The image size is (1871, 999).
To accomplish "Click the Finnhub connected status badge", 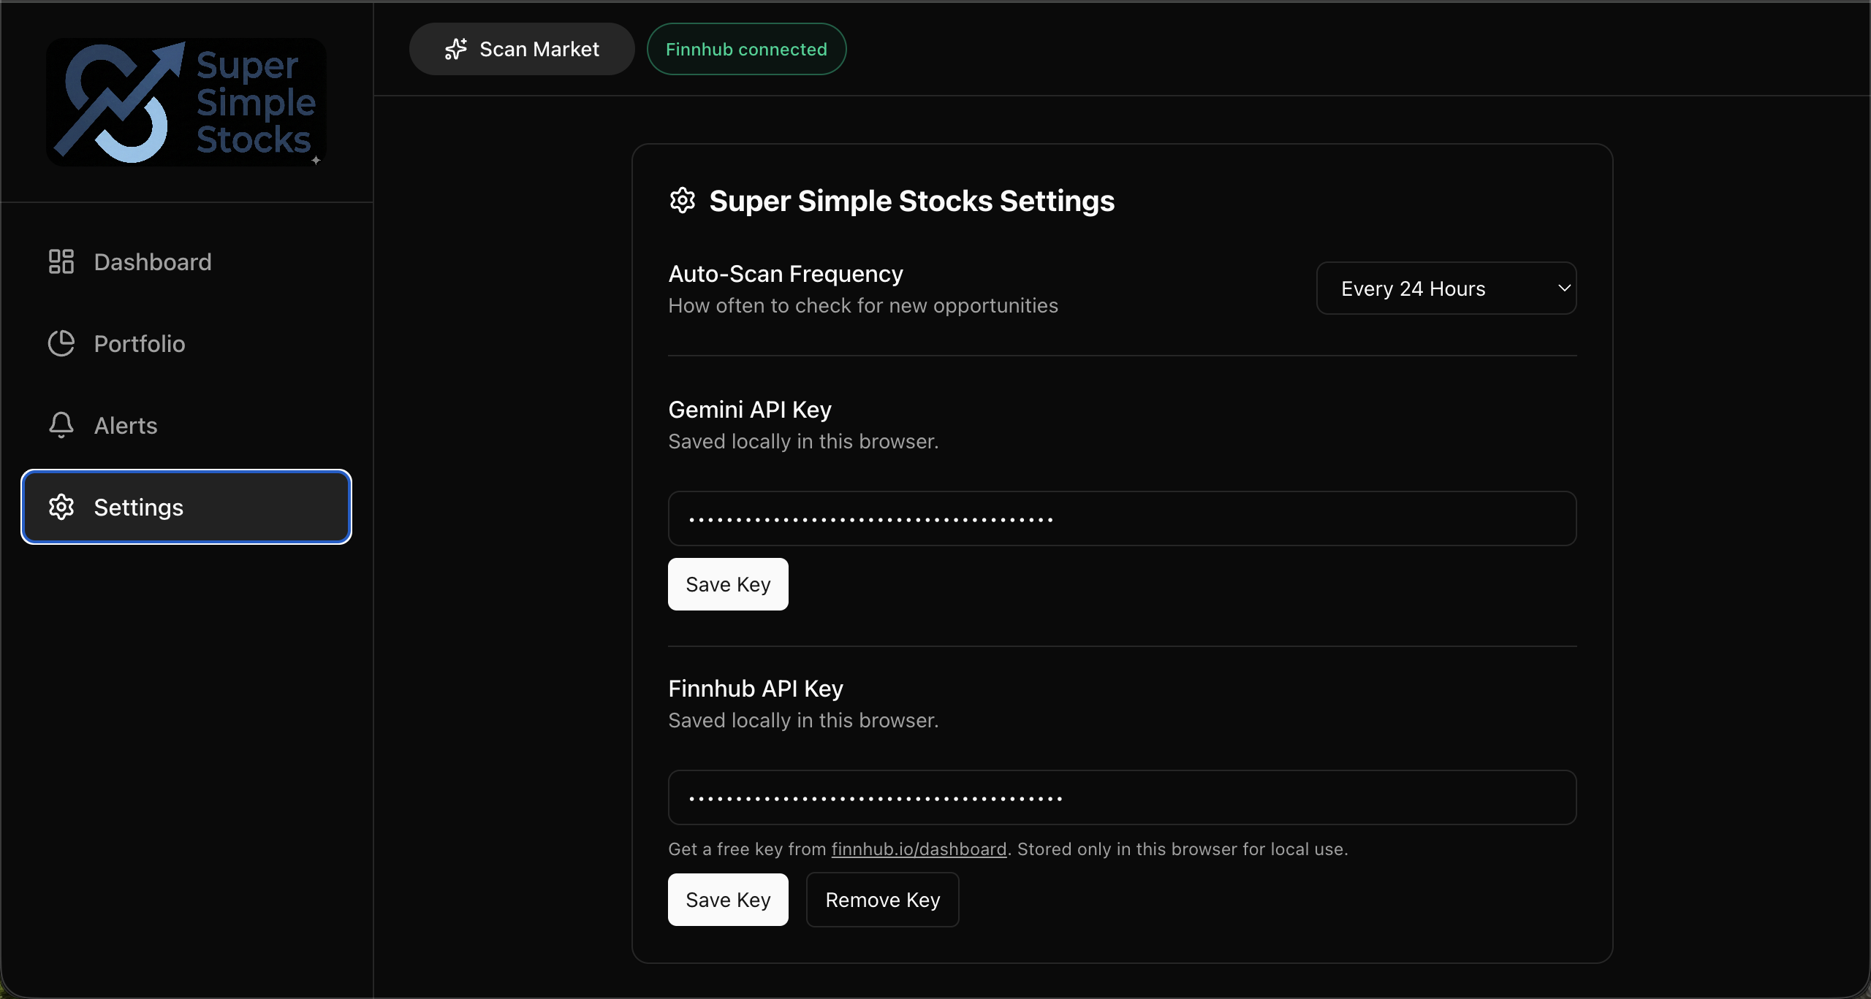I will point(746,49).
